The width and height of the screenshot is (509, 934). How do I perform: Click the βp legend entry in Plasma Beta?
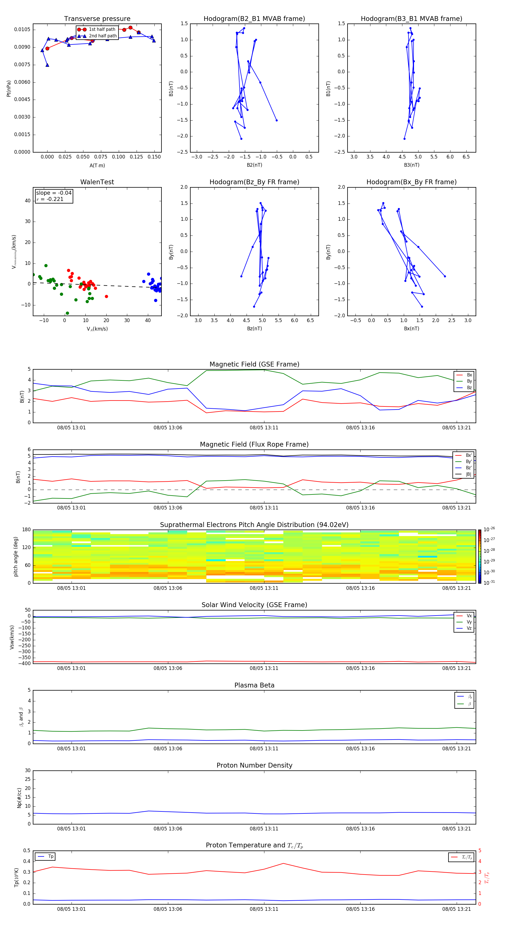coord(464,697)
